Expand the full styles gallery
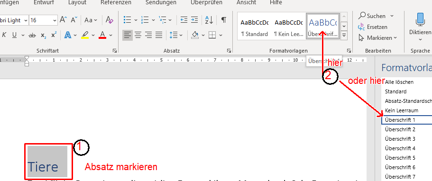The image size is (432, 181). pos(344,35)
